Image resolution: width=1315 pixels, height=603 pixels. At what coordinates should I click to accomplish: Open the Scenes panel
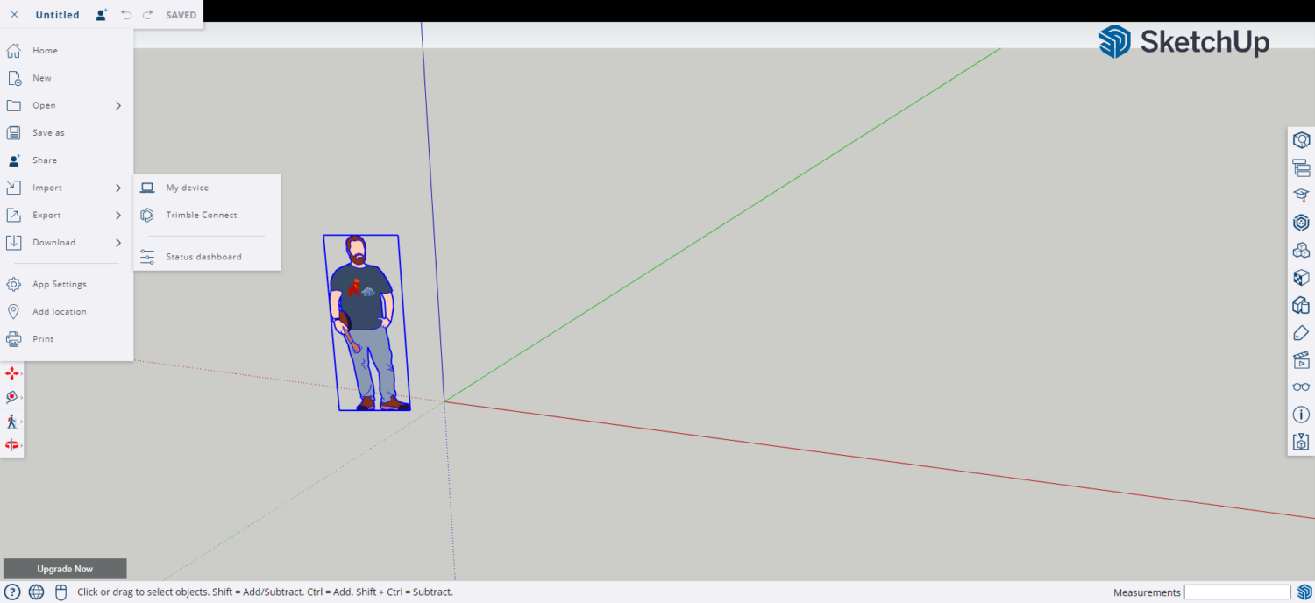point(1301,360)
